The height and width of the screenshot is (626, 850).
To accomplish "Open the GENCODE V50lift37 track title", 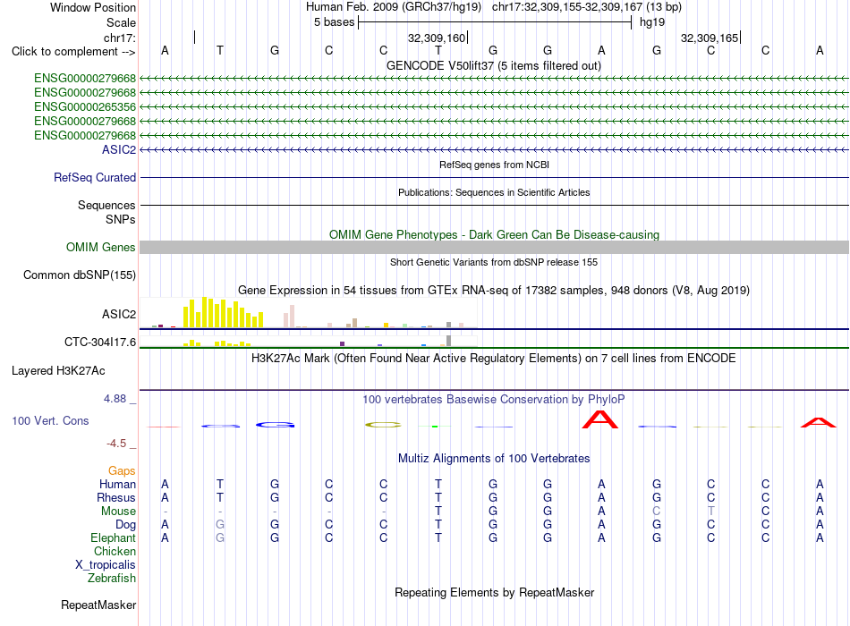I will point(493,65).
